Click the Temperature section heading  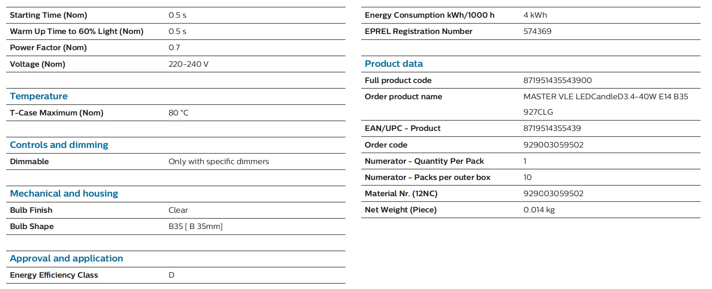coord(39,96)
